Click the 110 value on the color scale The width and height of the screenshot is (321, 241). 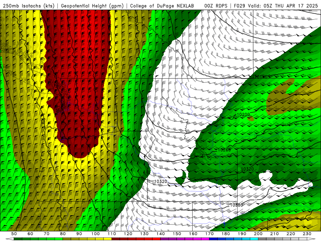click(x=112, y=234)
